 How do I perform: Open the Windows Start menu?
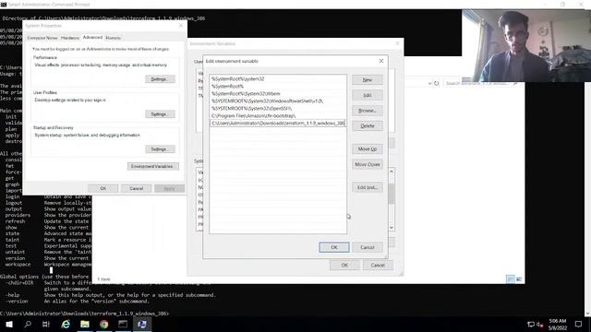tap(9, 324)
